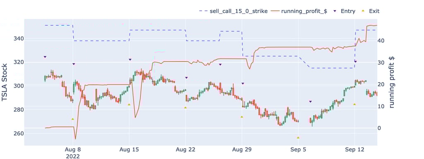Select the purple Entry marker at Aug 8

tap(74, 64)
